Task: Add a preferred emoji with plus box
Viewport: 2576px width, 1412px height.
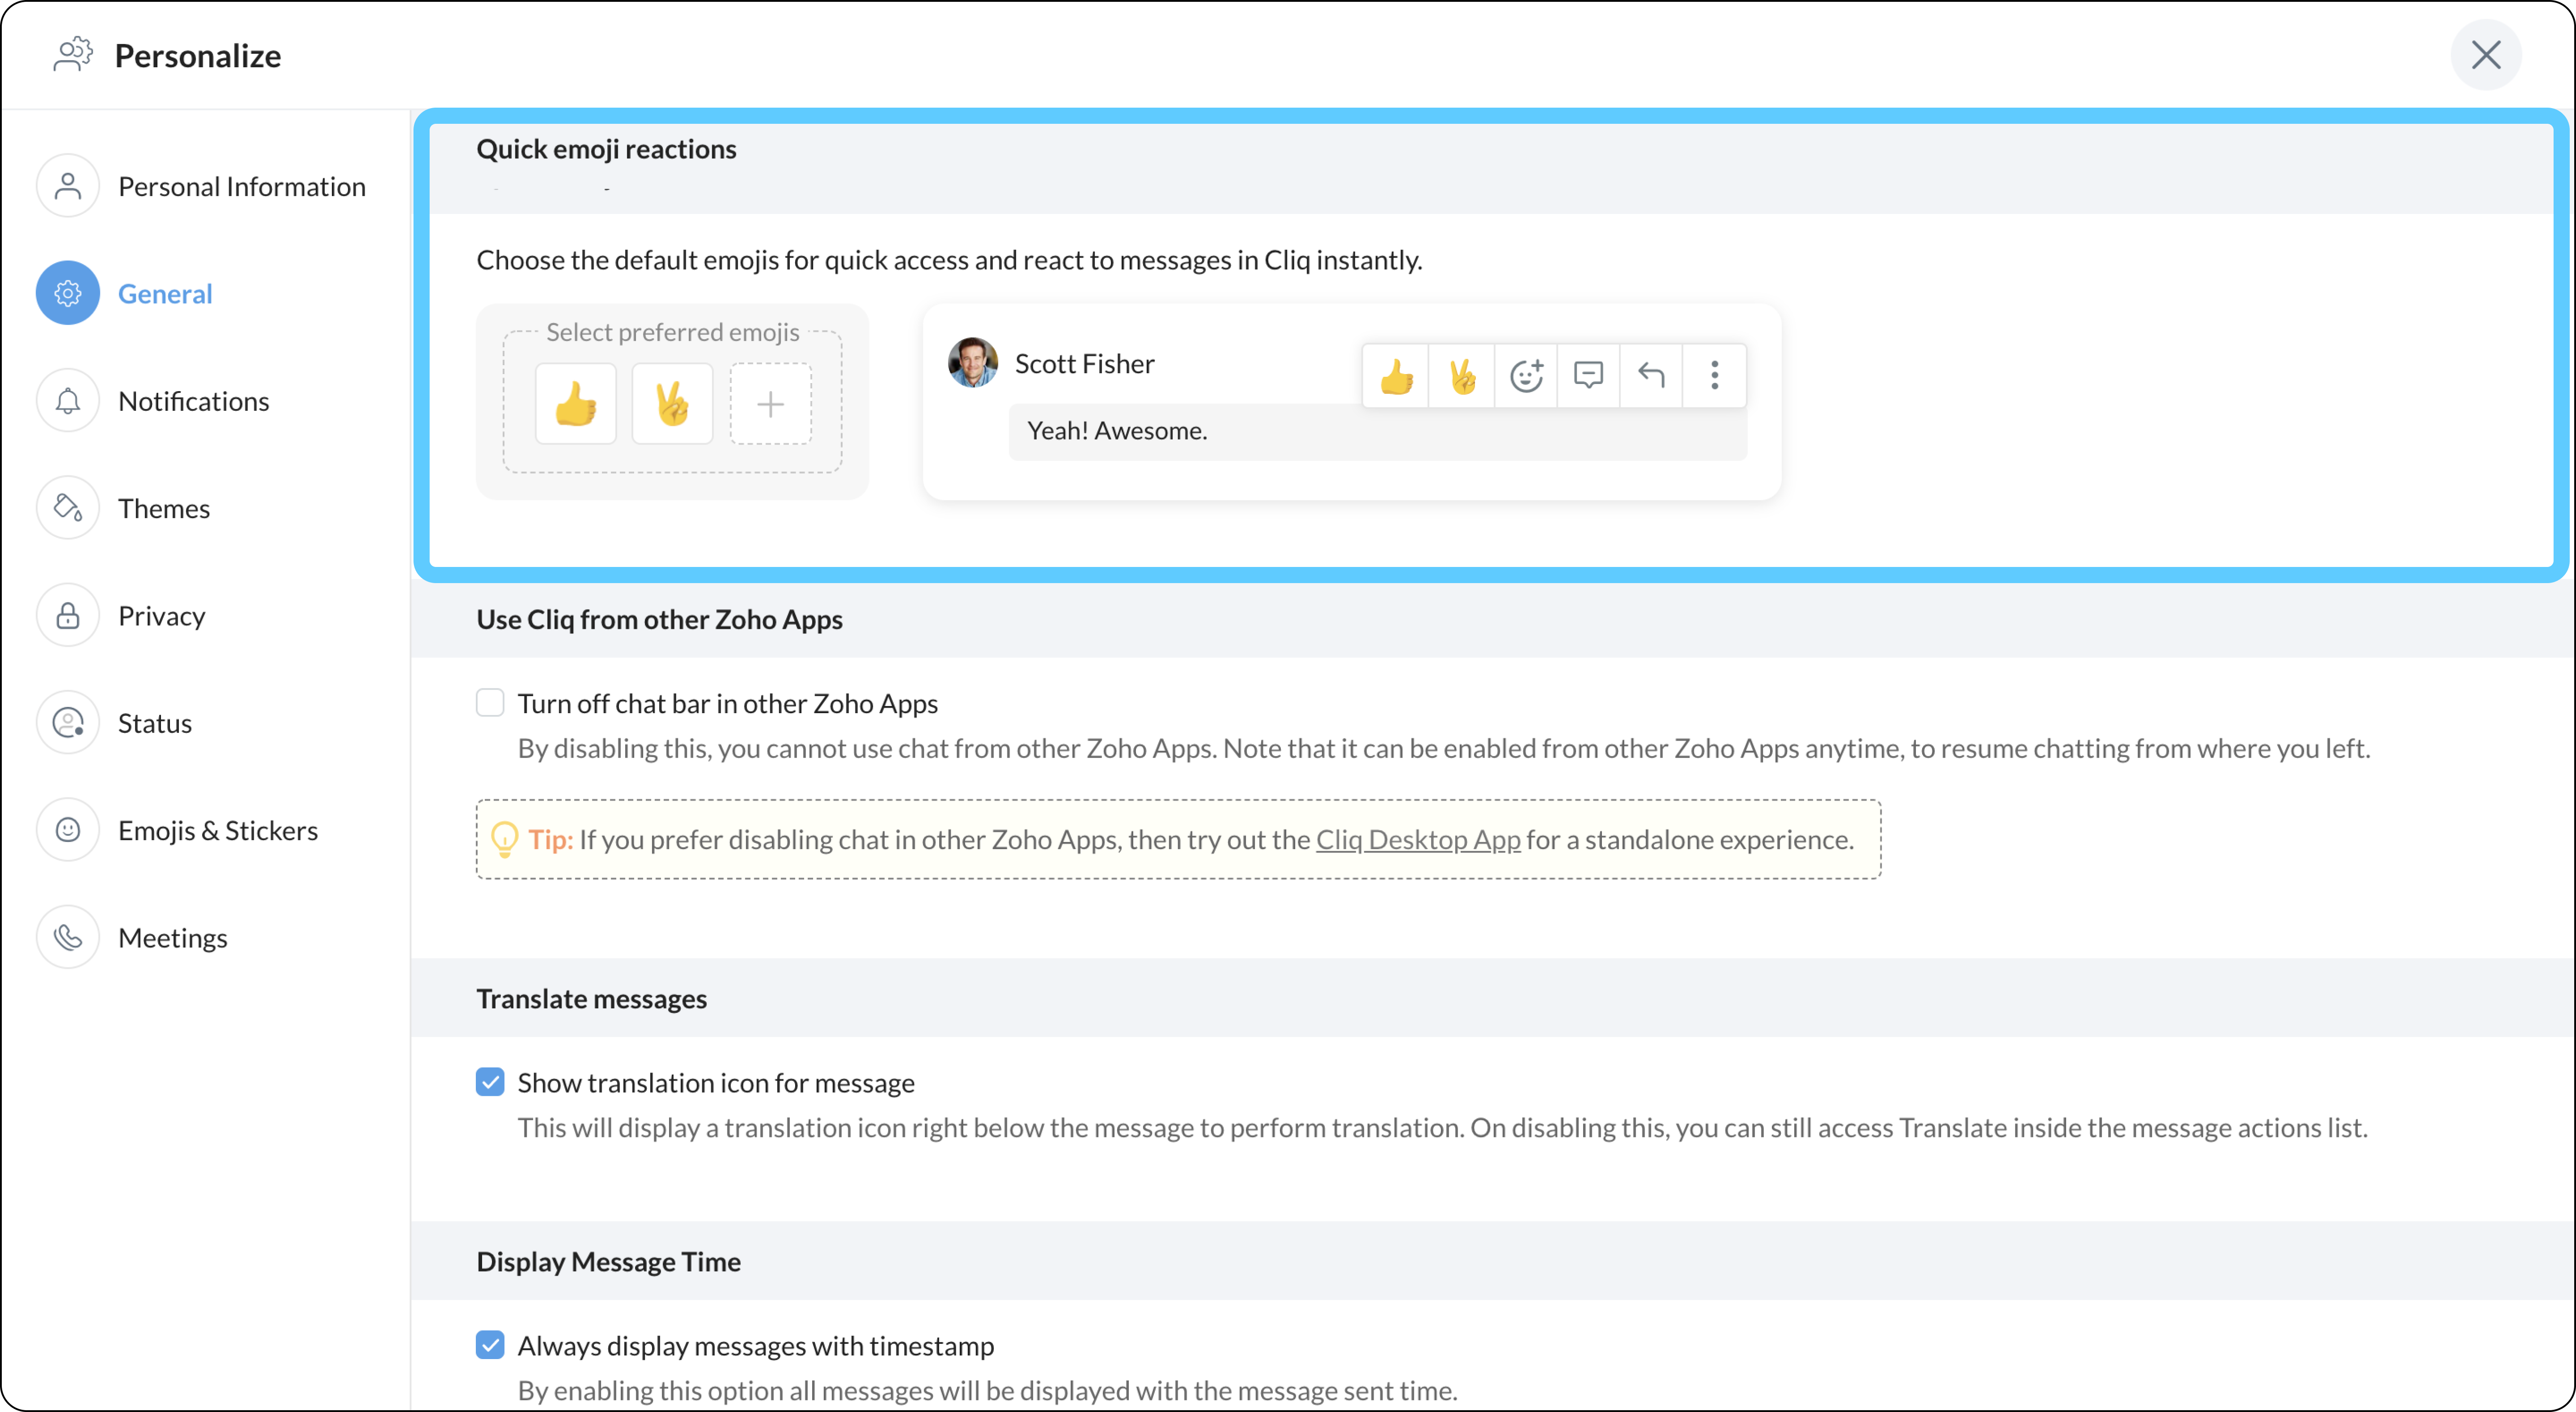Action: (770, 404)
